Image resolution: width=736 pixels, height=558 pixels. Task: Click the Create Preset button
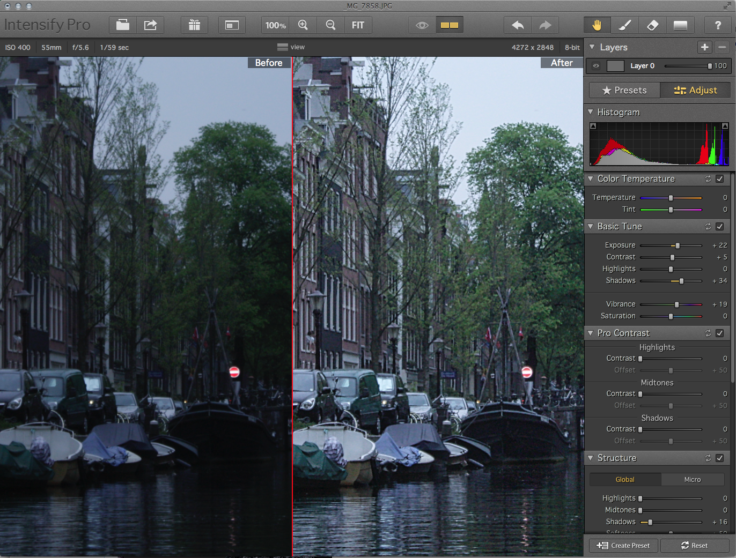coord(623,545)
